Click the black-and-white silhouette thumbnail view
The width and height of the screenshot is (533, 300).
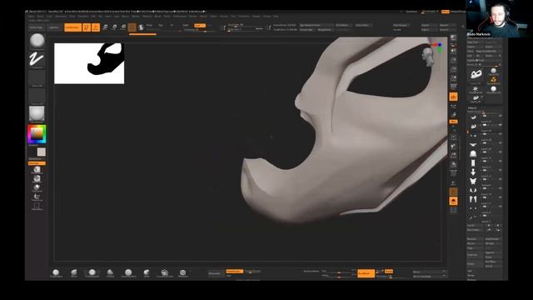[x=89, y=63]
